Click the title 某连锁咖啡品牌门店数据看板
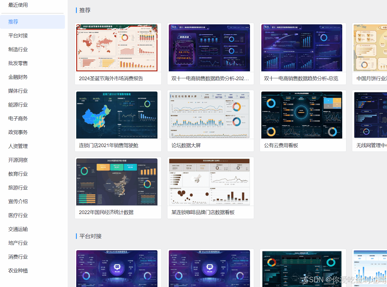Viewport: 387px width, 287px height. [x=203, y=212]
